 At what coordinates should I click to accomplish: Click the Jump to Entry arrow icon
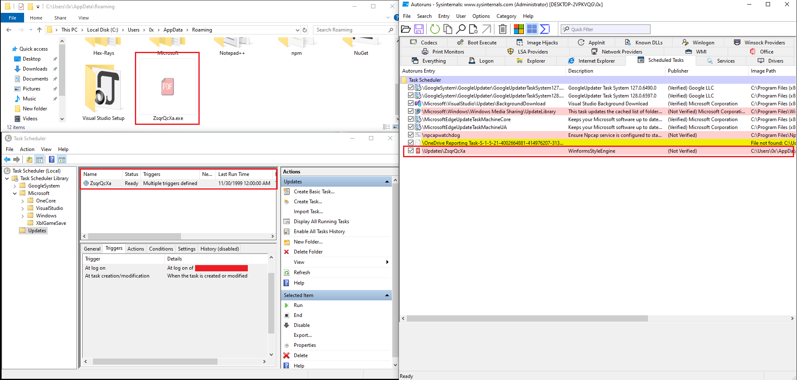[x=487, y=29]
